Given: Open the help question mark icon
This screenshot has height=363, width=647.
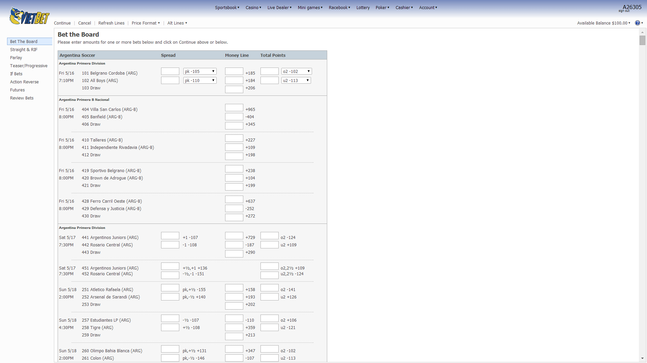Looking at the screenshot, I should 637,23.
